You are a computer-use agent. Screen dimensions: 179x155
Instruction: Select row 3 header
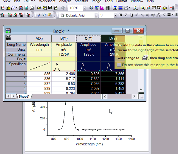(x=16, y=84)
